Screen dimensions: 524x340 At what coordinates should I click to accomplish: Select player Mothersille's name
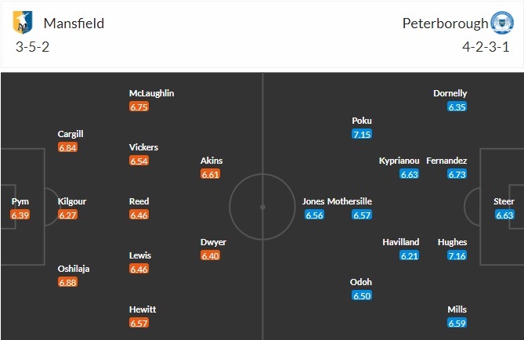[349, 201]
